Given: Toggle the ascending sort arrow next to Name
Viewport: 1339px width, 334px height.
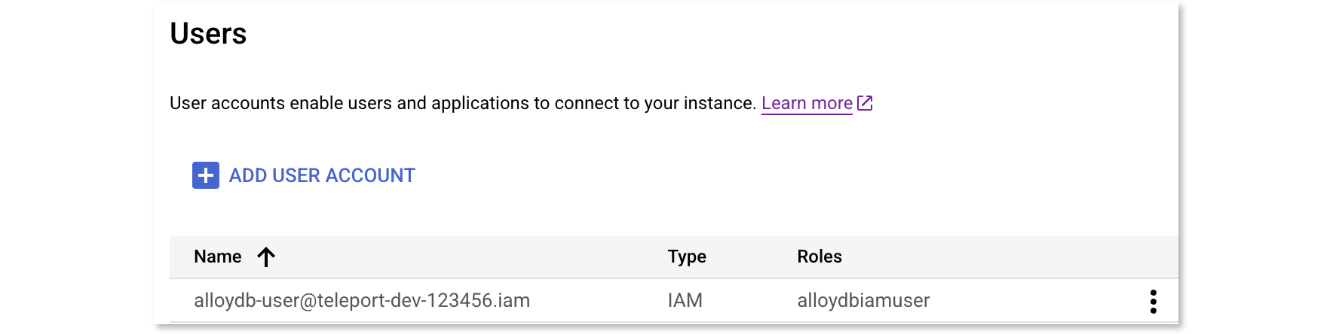Looking at the screenshot, I should point(266,257).
